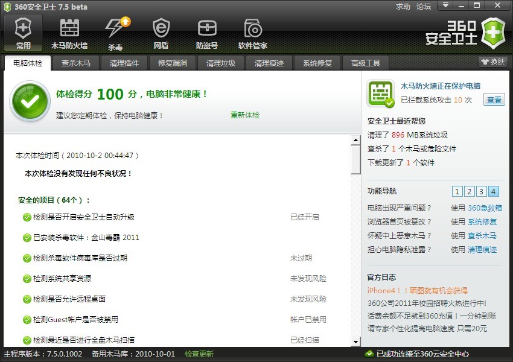The width and height of the screenshot is (513, 362).
Task: Click the 查杀木马 link in 功能导航
Action: 482,235
